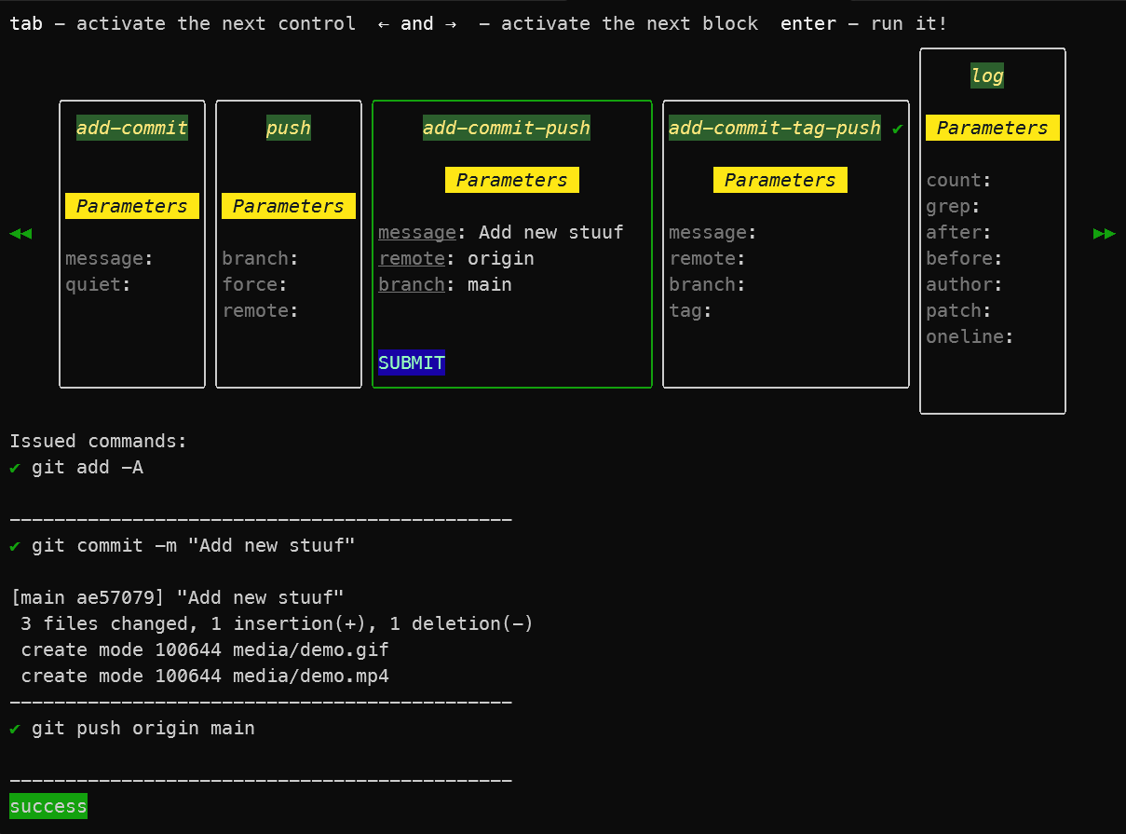The height and width of the screenshot is (834, 1126).
Task: Click checkmark beside 'git add -A'
Action: pyautogui.click(x=15, y=468)
